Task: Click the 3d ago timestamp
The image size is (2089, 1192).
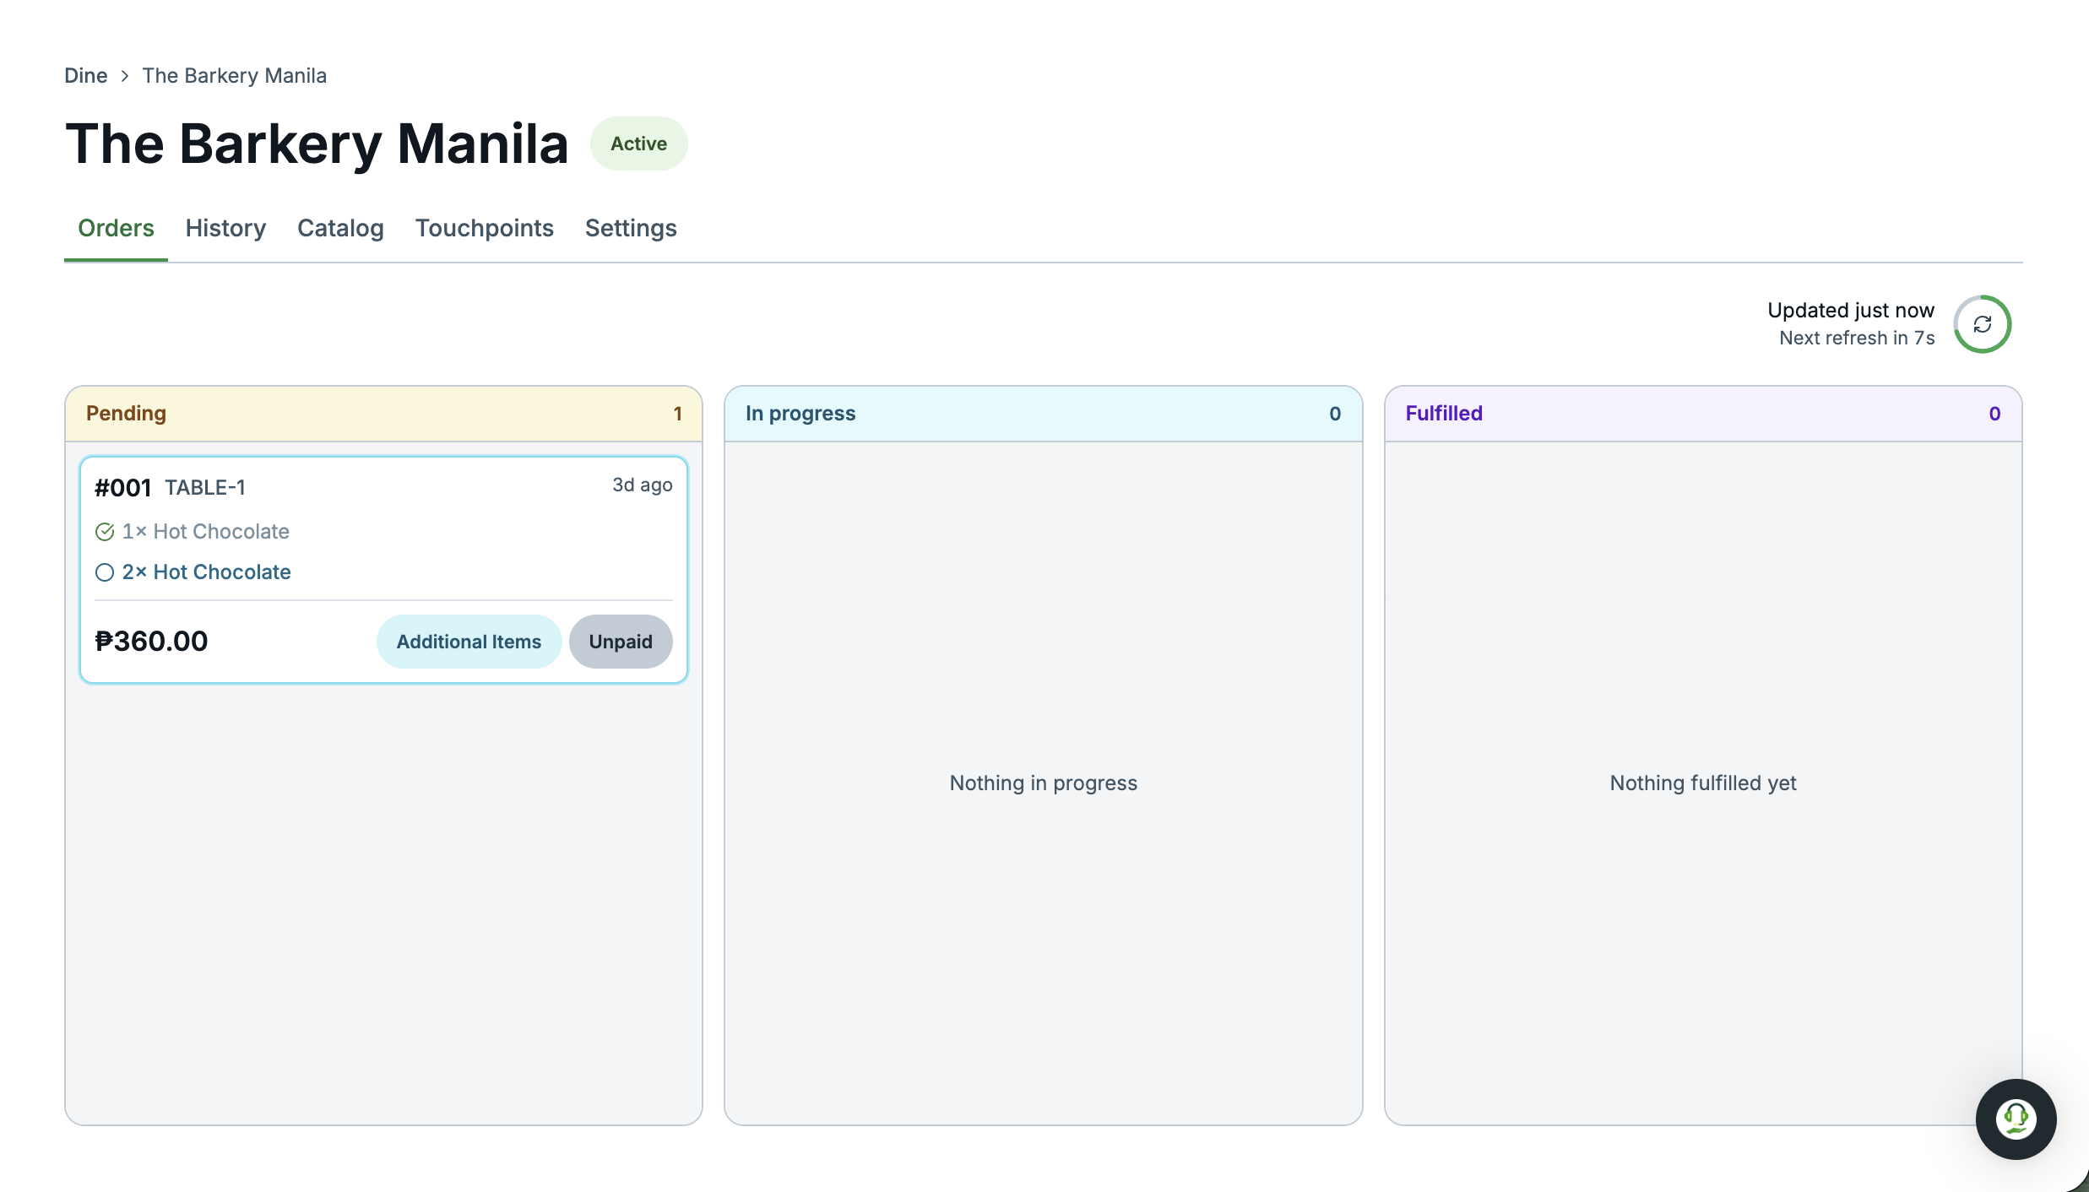Action: point(642,485)
